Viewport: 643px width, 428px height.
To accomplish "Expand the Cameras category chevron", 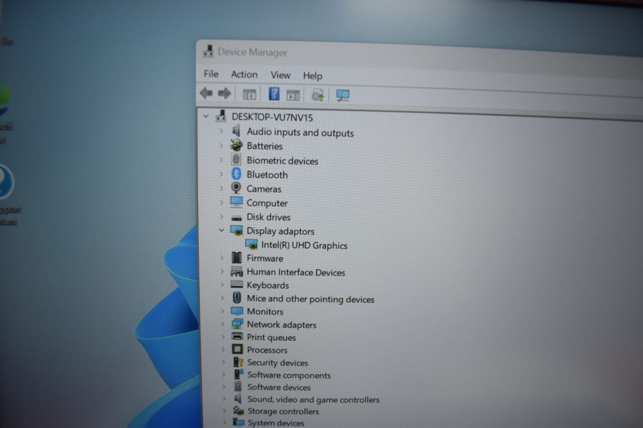I will pos(221,188).
